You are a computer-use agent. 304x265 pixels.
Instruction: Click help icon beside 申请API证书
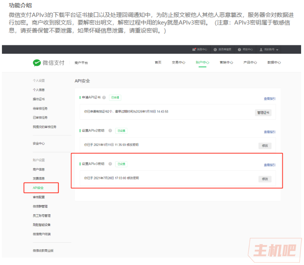(x=104, y=98)
